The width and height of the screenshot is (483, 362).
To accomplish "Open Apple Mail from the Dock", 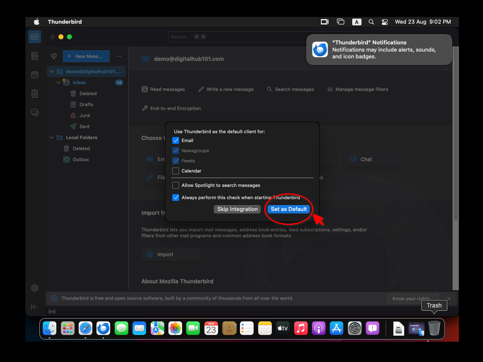I will click(x=139, y=329).
